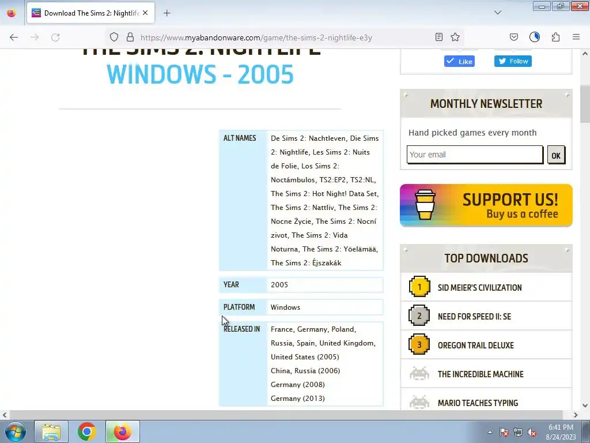
Task: Click the number 2 silver medal icon
Action: [x=419, y=316]
